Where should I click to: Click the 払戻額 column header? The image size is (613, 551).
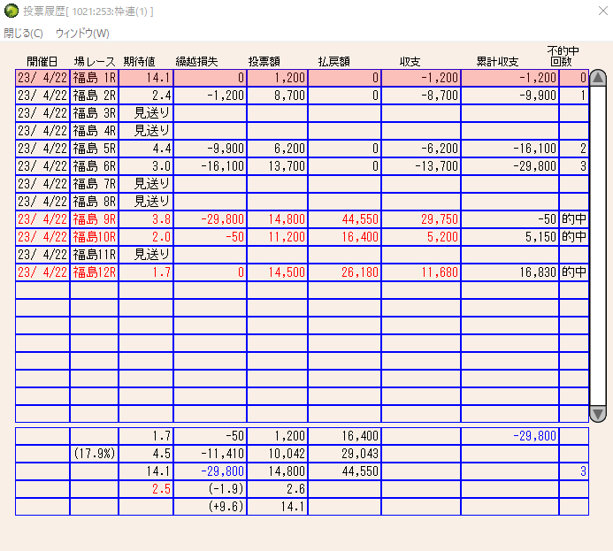tap(333, 62)
